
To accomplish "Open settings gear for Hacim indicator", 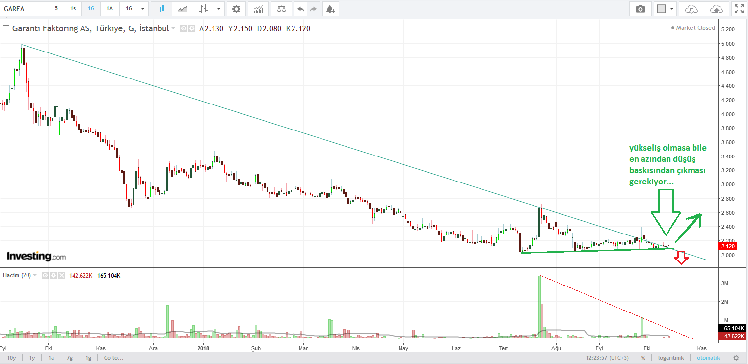I will 53,276.
